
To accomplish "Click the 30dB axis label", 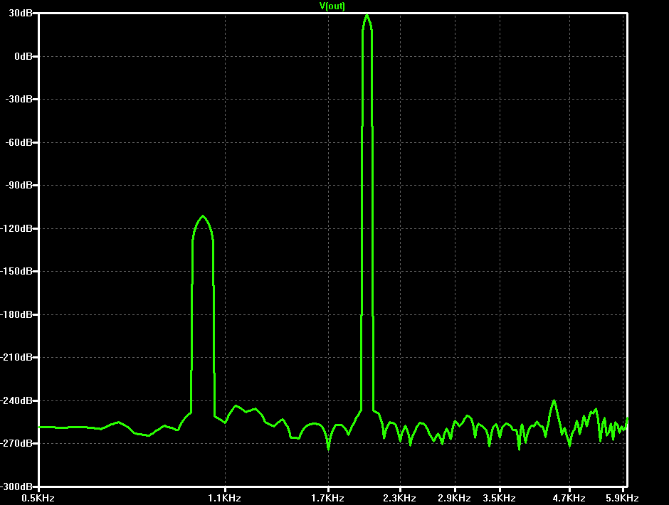I will pyautogui.click(x=21, y=14).
